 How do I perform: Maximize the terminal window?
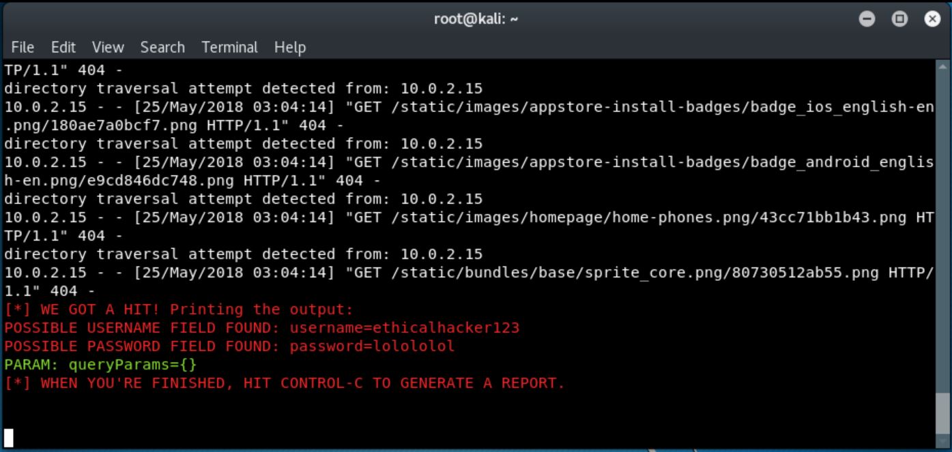click(x=899, y=19)
